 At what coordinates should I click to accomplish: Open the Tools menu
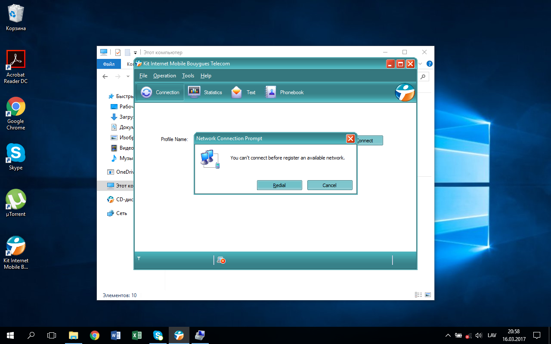188,76
